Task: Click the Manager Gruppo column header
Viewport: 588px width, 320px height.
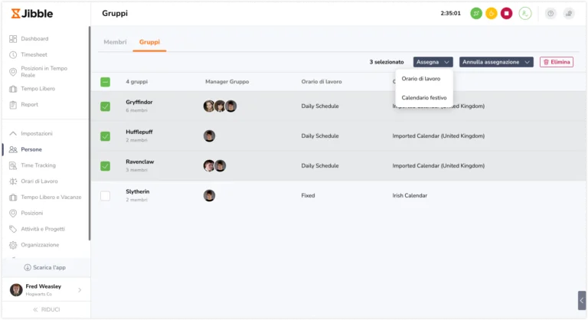Action: (227, 82)
